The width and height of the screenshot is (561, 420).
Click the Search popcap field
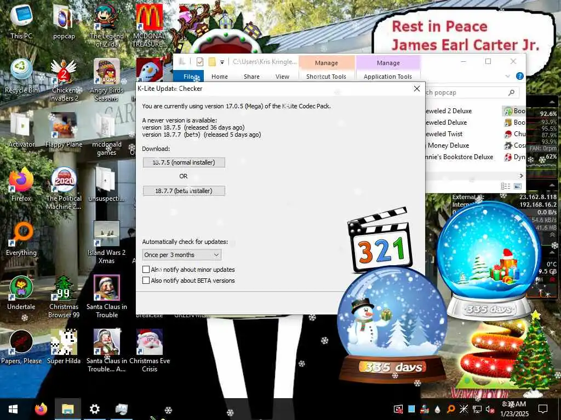coord(471,92)
